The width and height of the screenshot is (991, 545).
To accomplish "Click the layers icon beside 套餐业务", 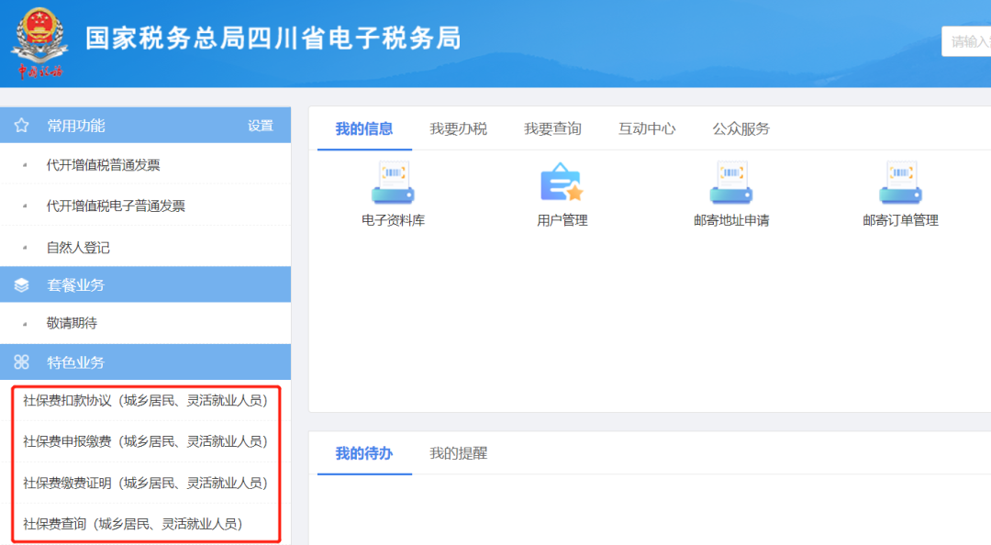I will point(21,285).
